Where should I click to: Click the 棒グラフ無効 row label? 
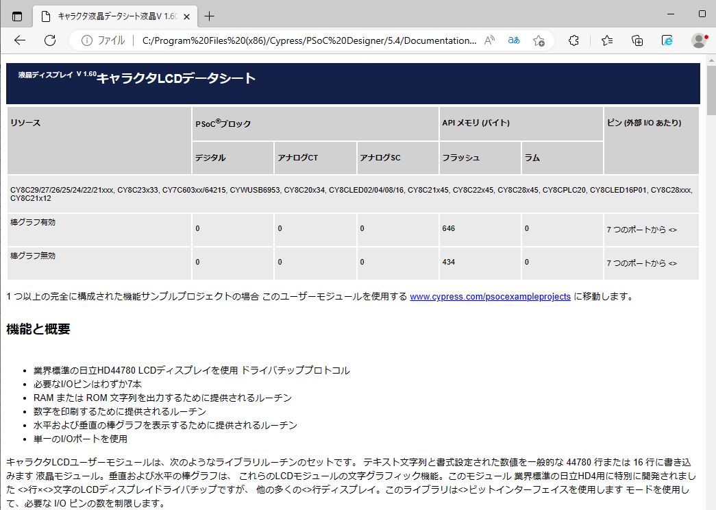point(33,256)
